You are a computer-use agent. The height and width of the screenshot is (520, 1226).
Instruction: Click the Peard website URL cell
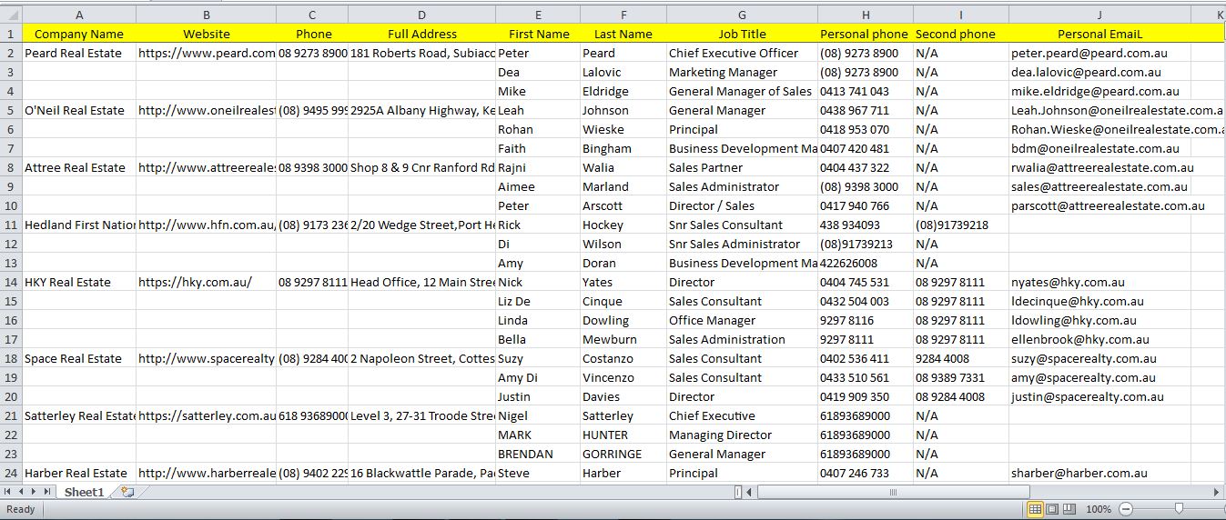[206, 53]
